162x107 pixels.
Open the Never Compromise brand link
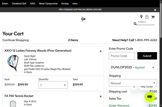(48, 4)
